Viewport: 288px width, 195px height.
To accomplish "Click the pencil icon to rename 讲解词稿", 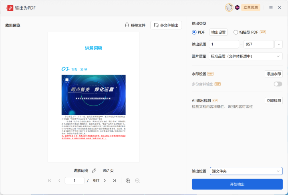I will [94, 171].
